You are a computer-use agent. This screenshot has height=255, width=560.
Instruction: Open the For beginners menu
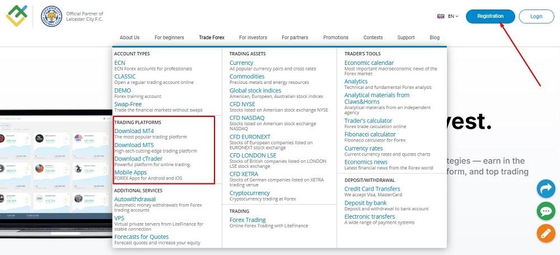[169, 37]
